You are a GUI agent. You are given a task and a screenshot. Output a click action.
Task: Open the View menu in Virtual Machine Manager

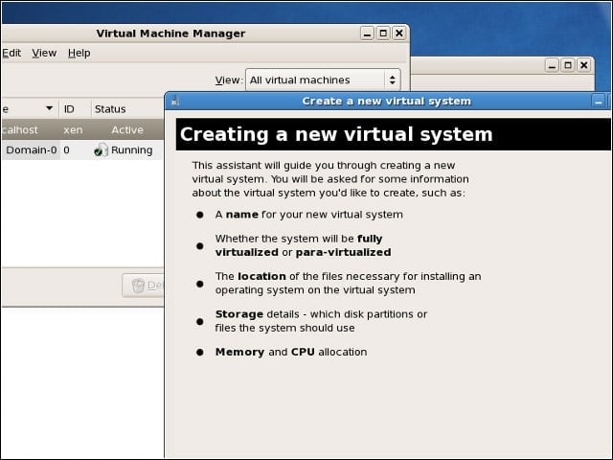coord(44,53)
